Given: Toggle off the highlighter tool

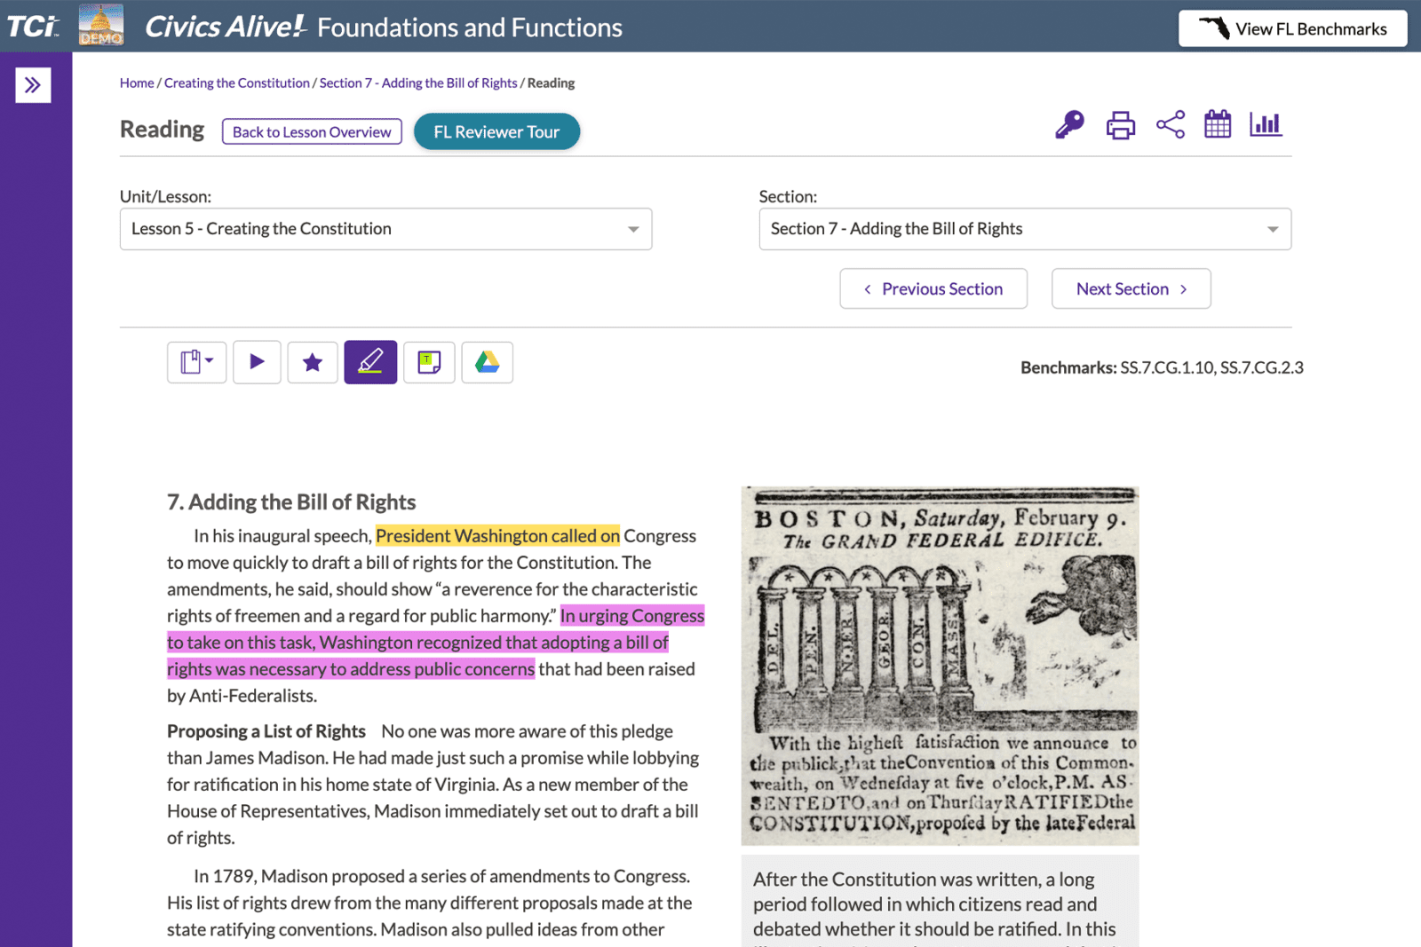Looking at the screenshot, I should pyautogui.click(x=370, y=362).
